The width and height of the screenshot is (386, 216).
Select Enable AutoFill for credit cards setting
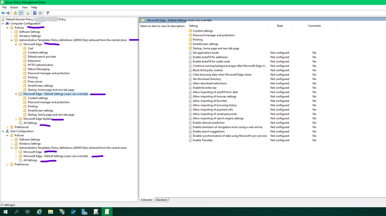211,61
